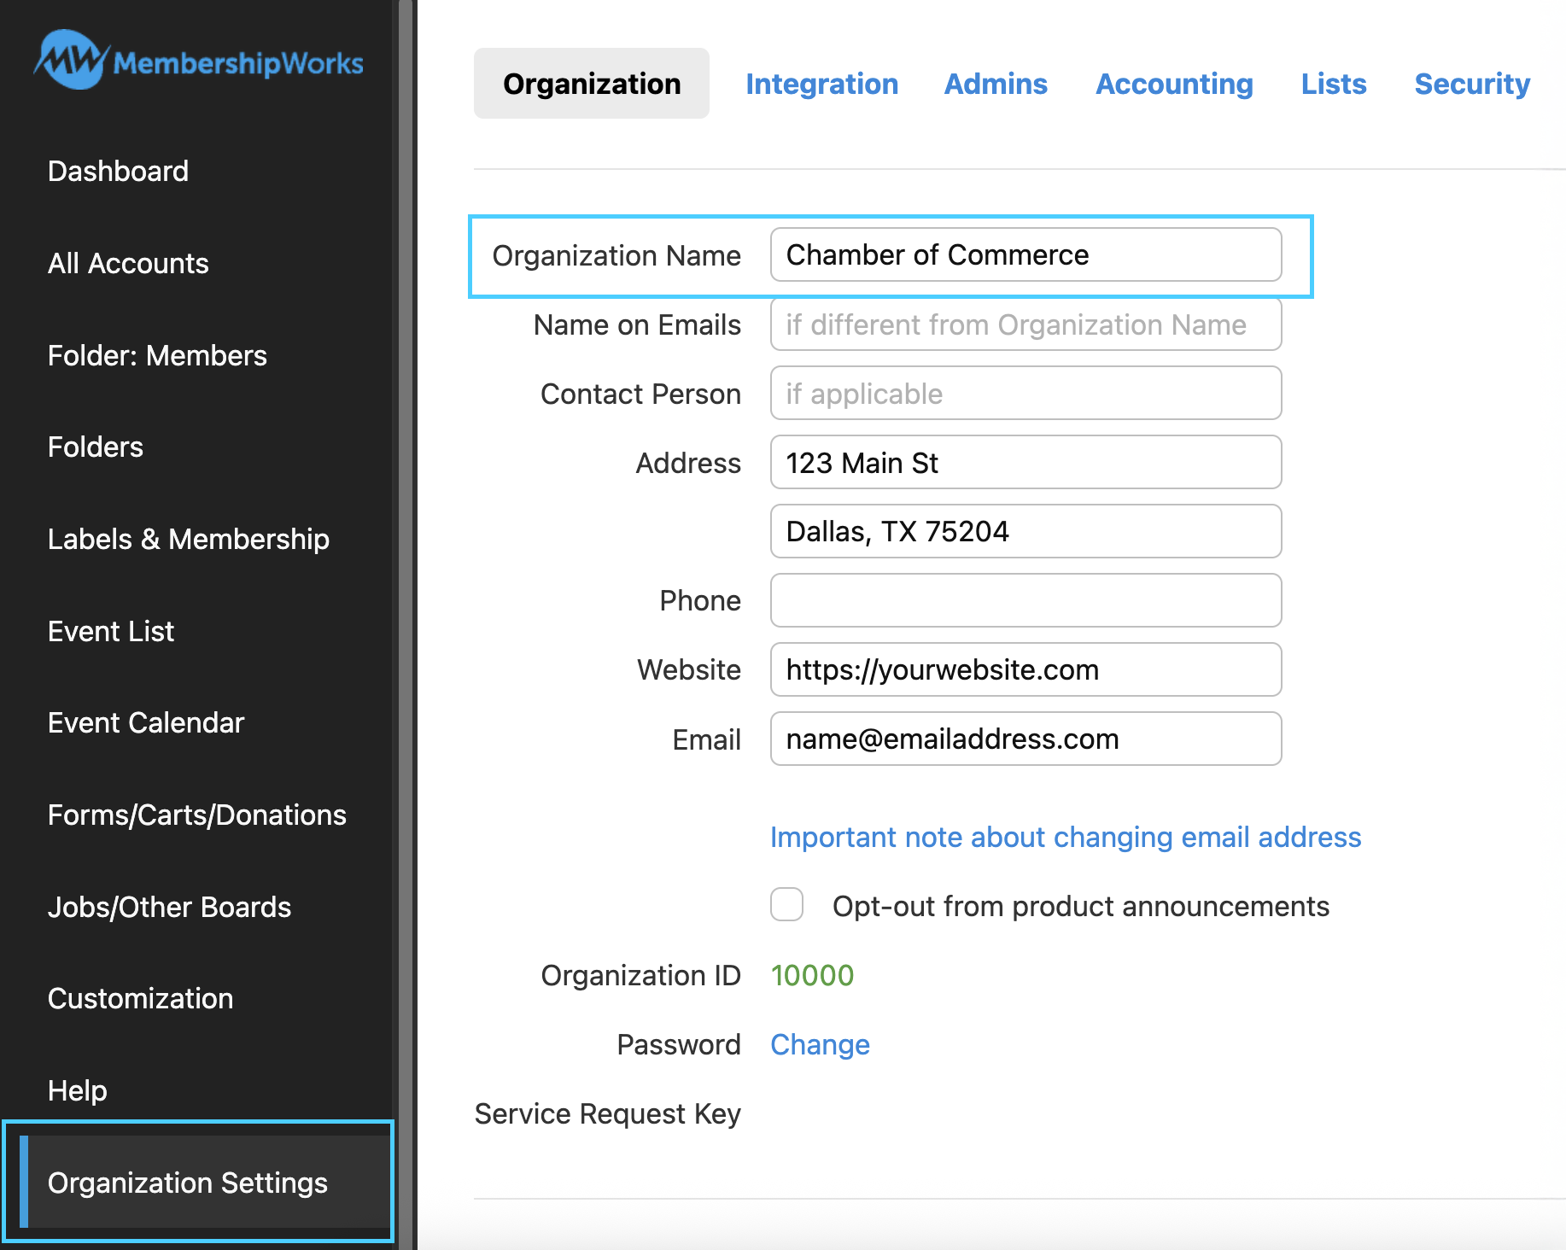Image resolution: width=1566 pixels, height=1250 pixels.
Task: Select the empty Phone input field
Action: point(1025,600)
